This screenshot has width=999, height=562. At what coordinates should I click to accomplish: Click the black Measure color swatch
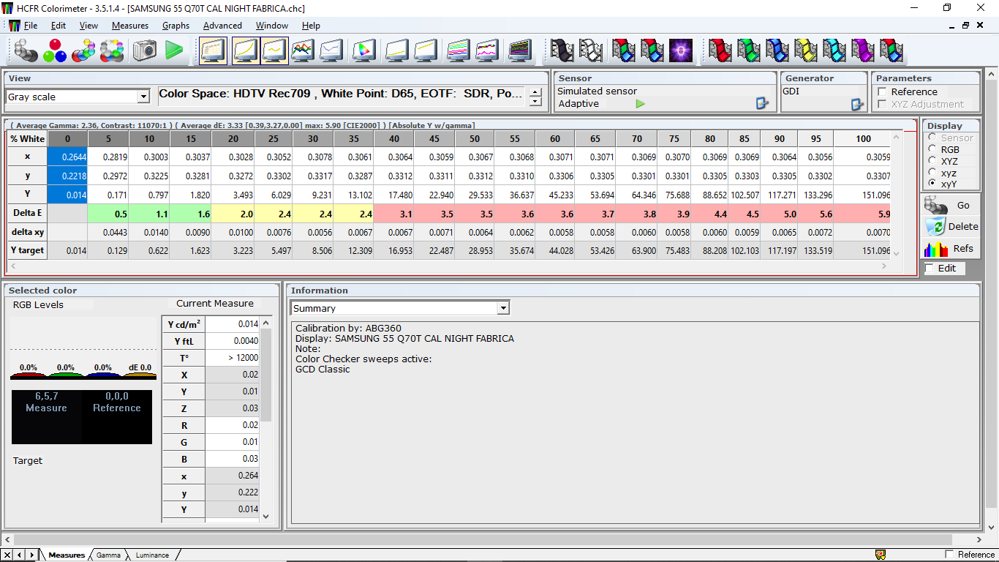click(x=46, y=416)
